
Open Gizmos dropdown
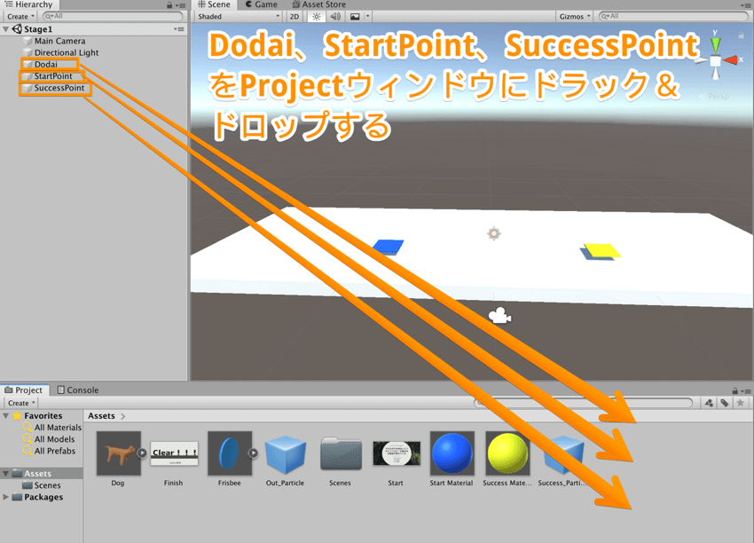click(x=574, y=16)
